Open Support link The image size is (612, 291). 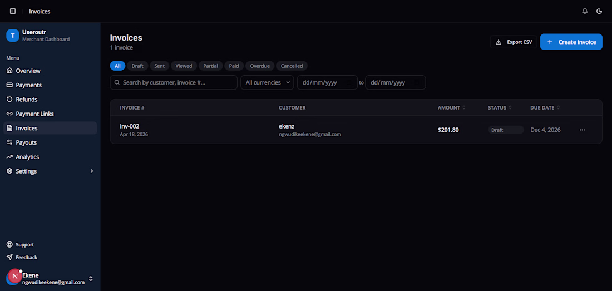(x=50, y=245)
